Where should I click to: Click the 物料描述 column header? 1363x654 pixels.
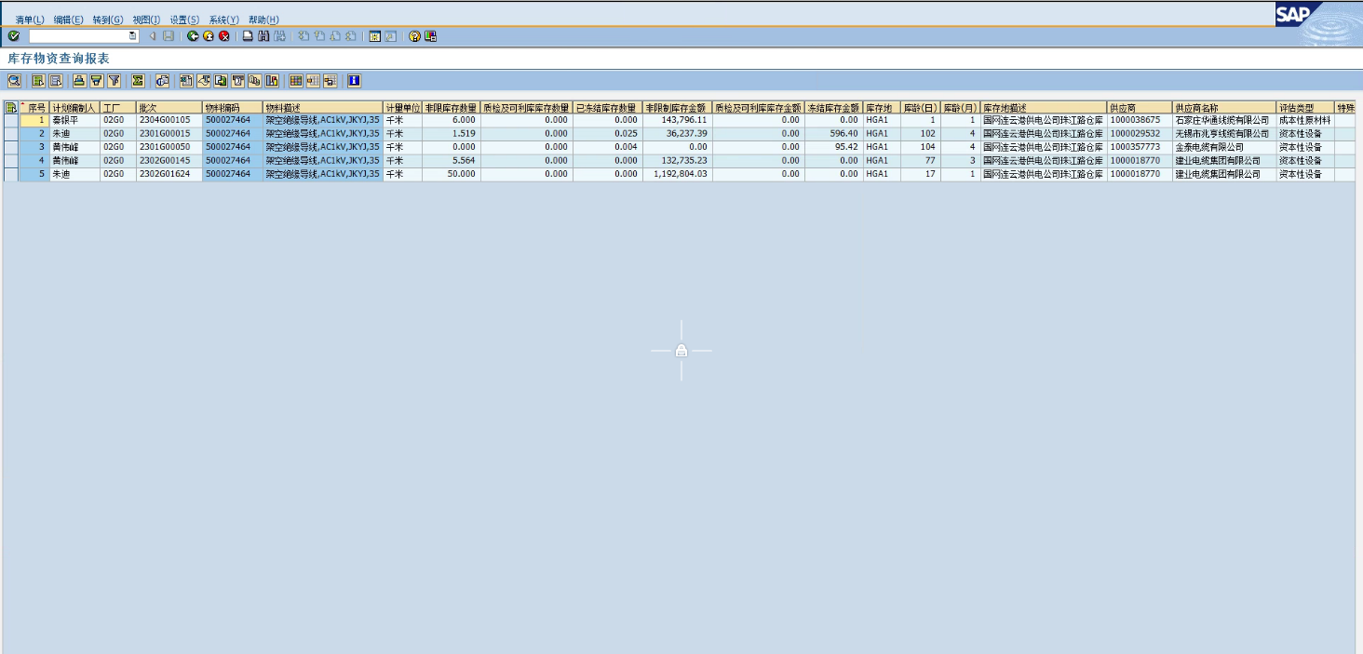pyautogui.click(x=322, y=108)
